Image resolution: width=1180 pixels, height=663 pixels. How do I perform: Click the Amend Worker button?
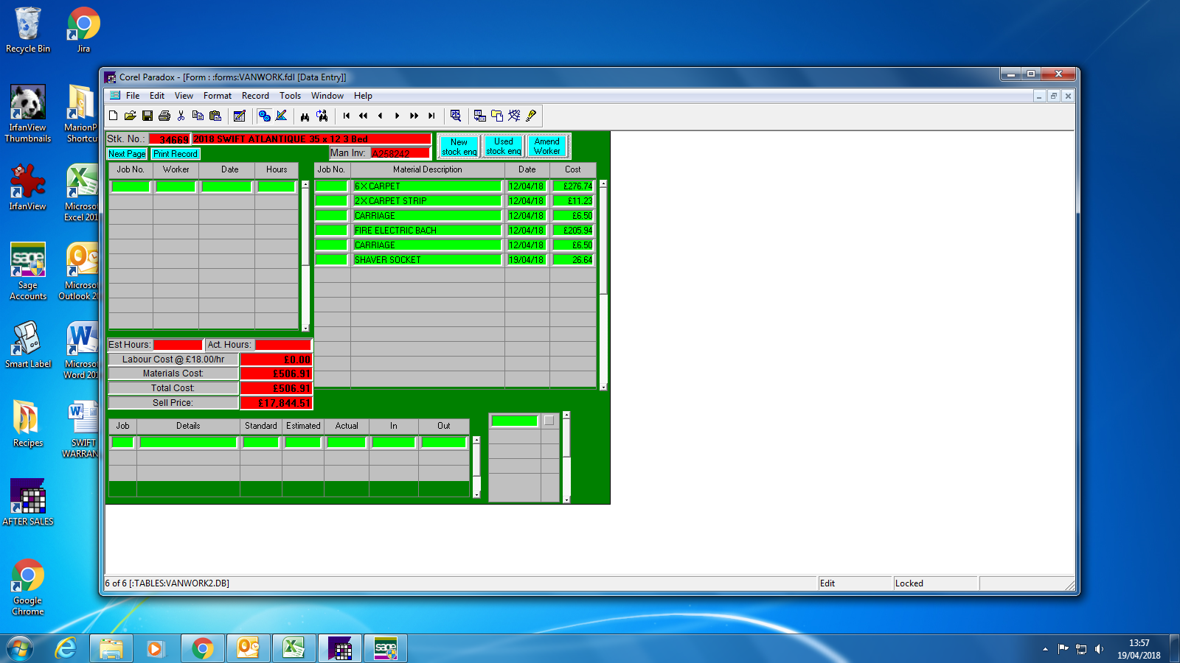tap(546, 147)
